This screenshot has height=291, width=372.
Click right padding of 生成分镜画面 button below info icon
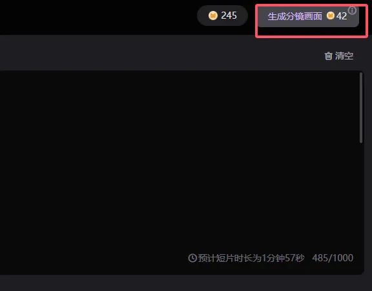point(353,20)
